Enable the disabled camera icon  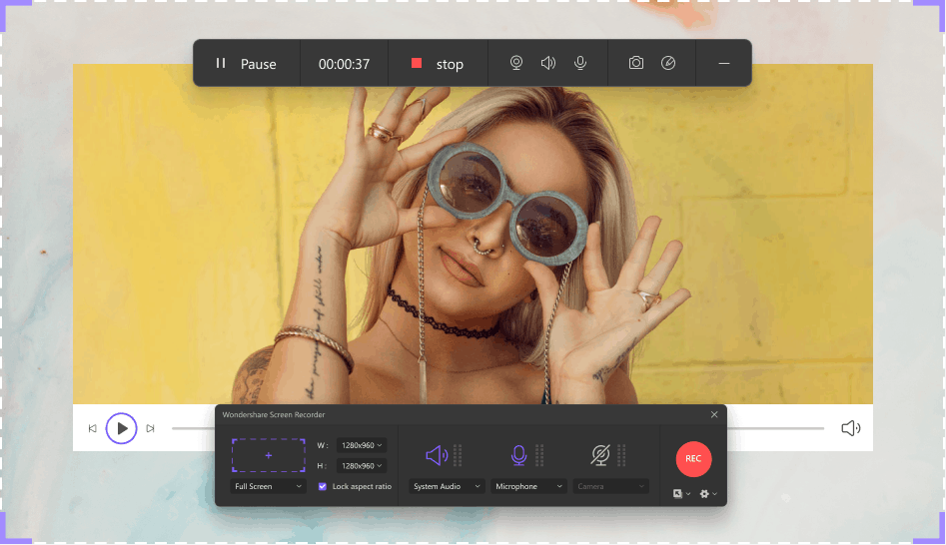[599, 455]
